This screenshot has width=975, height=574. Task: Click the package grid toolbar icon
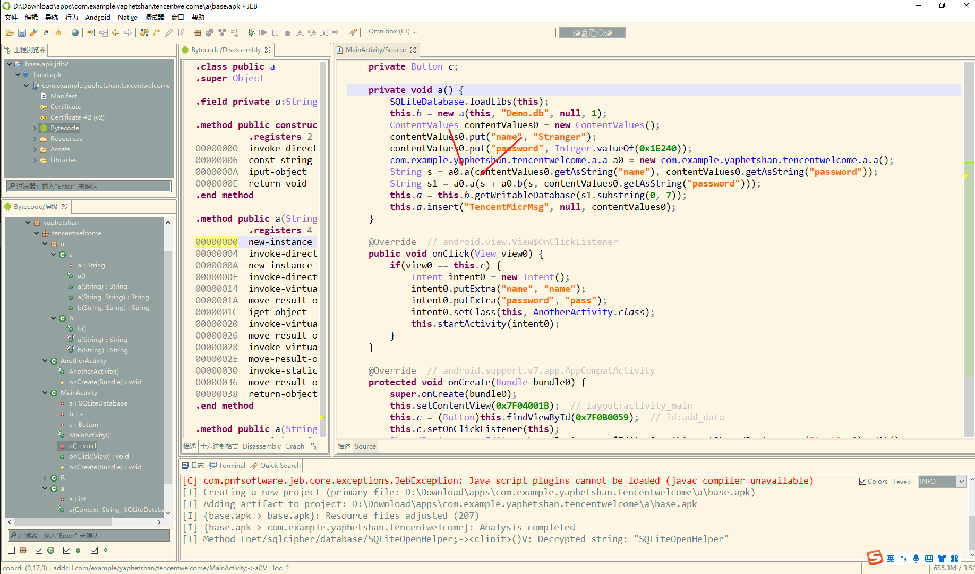click(198, 33)
